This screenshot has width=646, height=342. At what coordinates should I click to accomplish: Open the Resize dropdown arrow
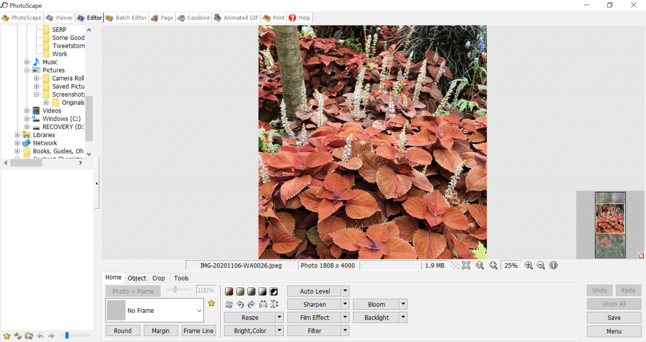(x=280, y=317)
